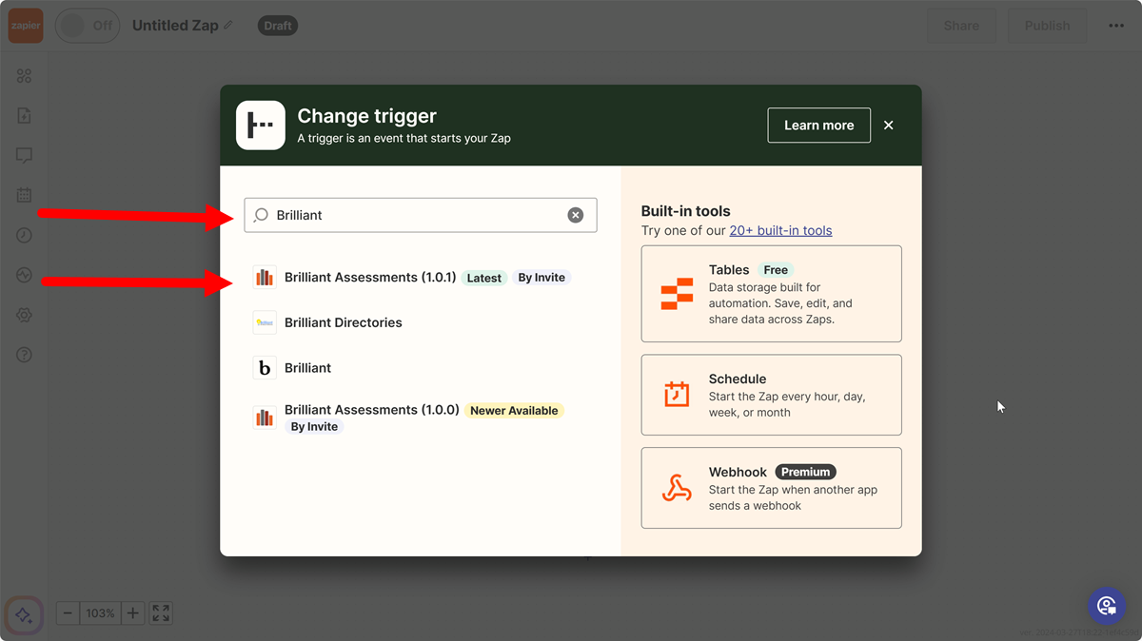Select the apps grid icon in sidebar

[25, 75]
